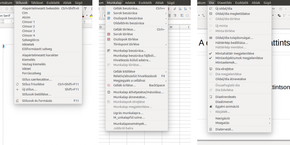Click the Új stílus plus icon
290x145 pixels.
(18, 89)
